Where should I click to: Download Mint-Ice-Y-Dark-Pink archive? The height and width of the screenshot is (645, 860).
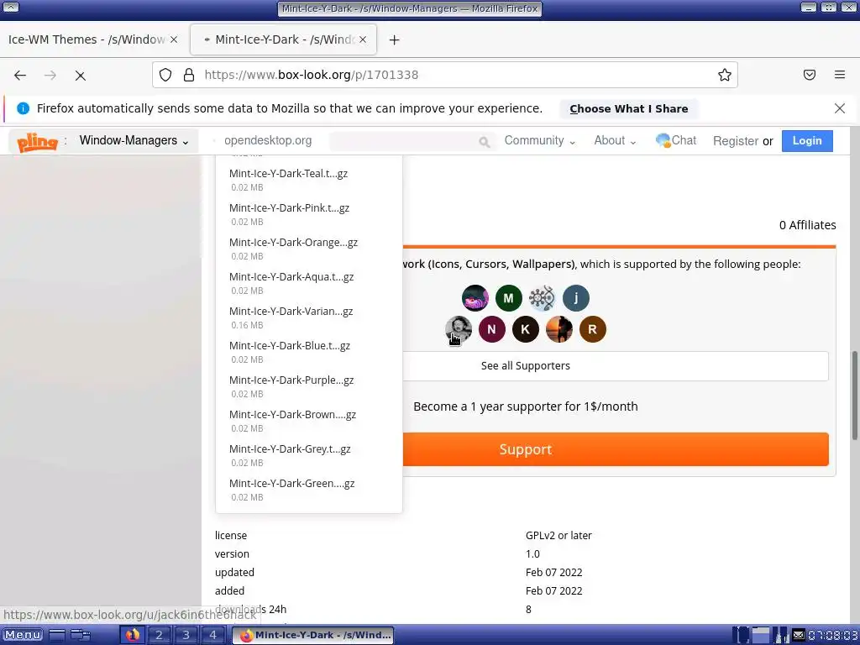click(289, 208)
